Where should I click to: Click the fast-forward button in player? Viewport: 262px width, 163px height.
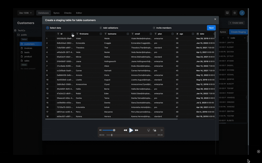coord(137,130)
